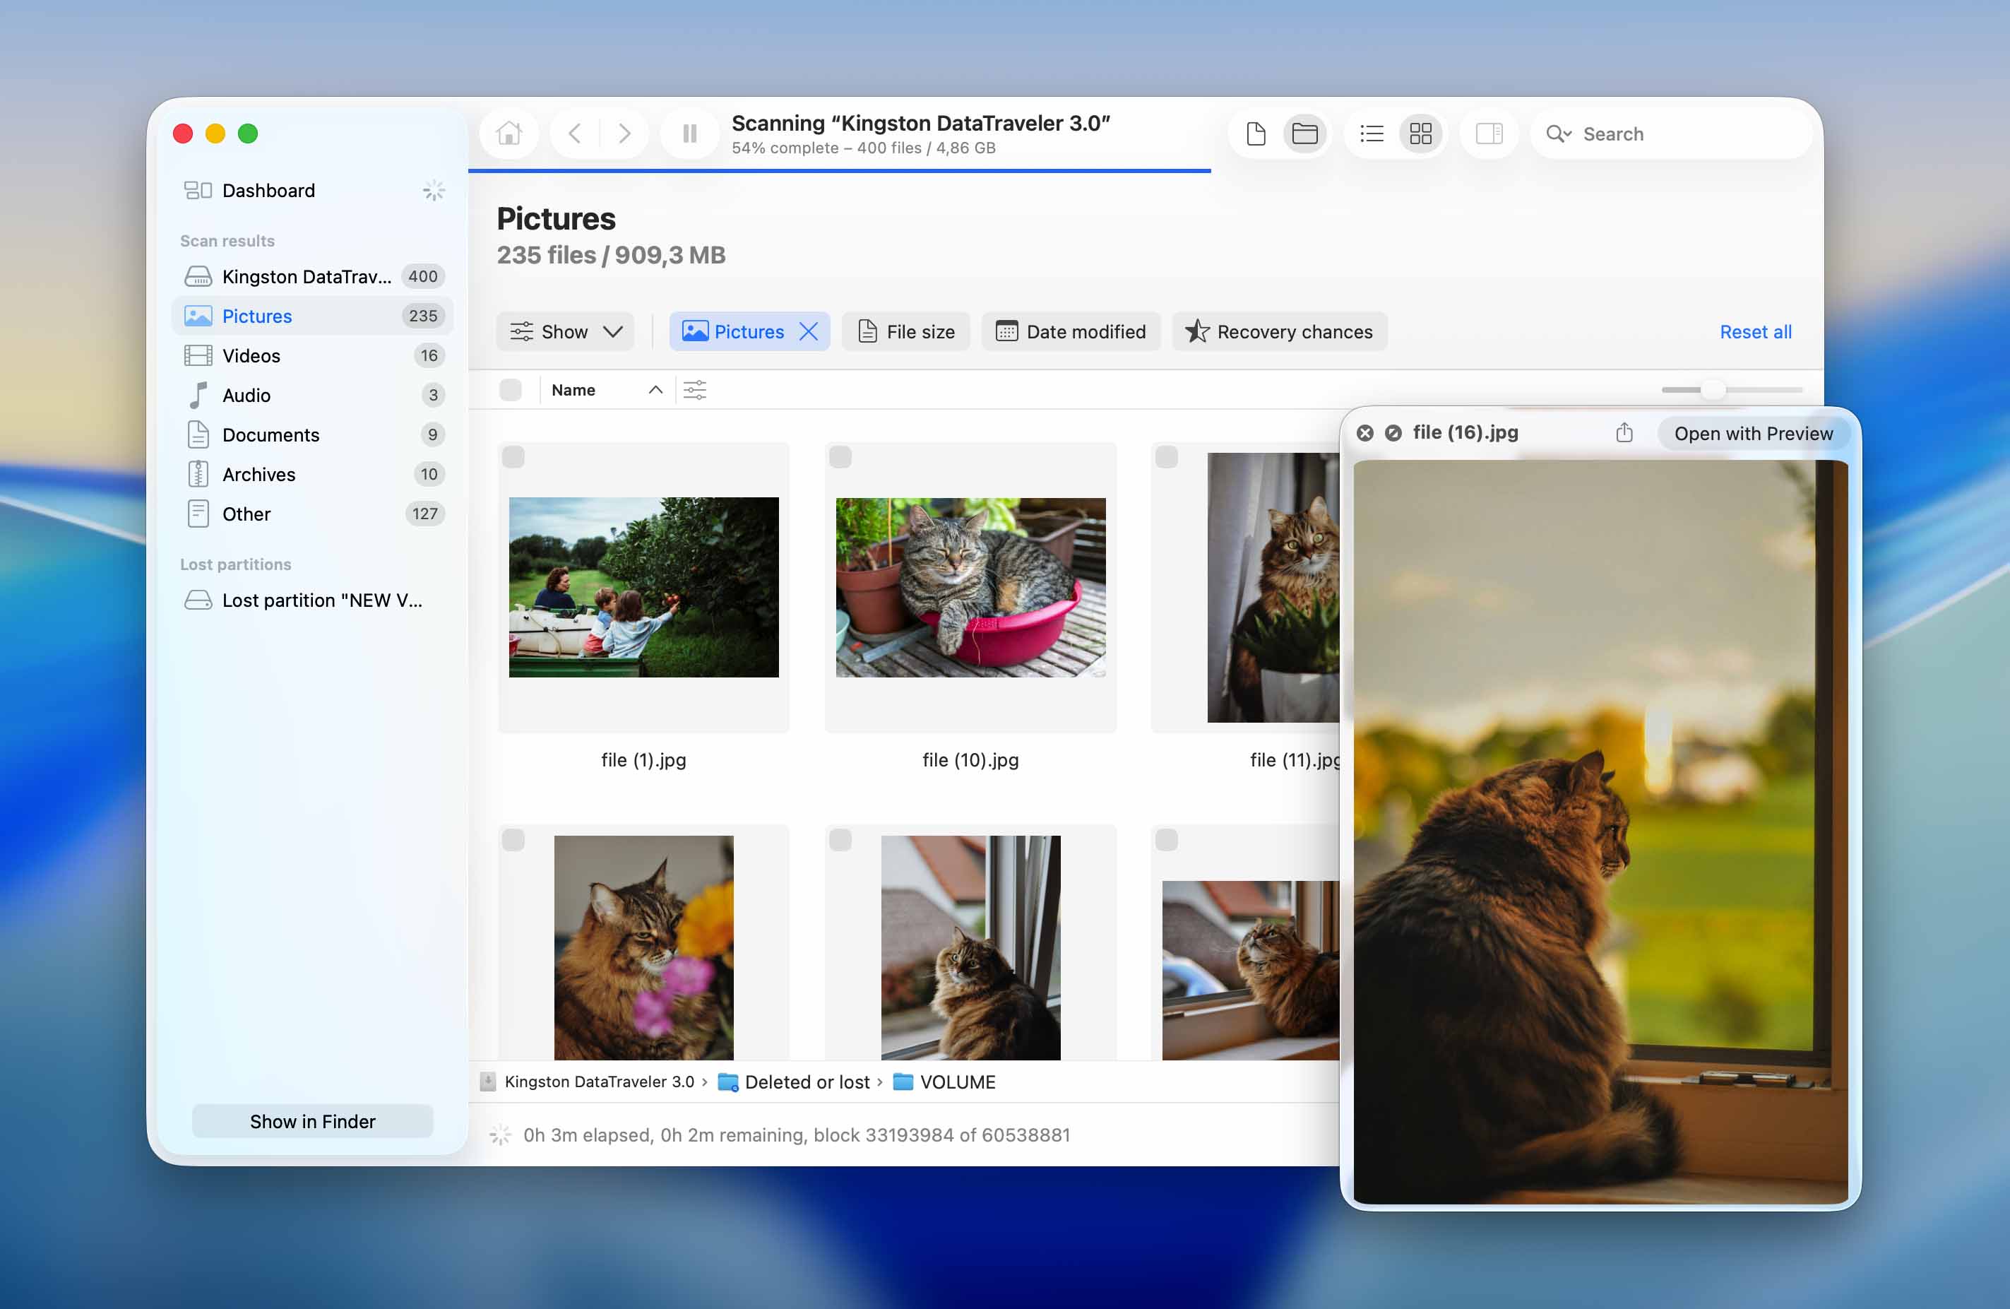The image size is (2010, 1309).
Task: Adjust the thumbnail size slider
Action: (1713, 389)
